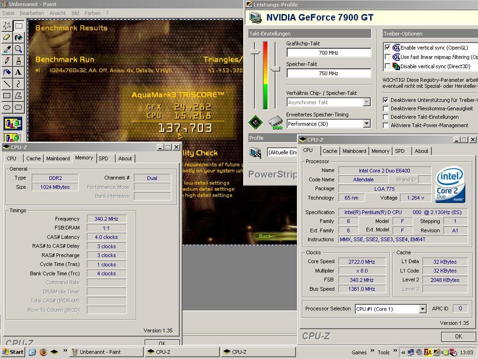478x359 pixels.
Task: Select the Rectangle shape tool
Action: point(7,95)
